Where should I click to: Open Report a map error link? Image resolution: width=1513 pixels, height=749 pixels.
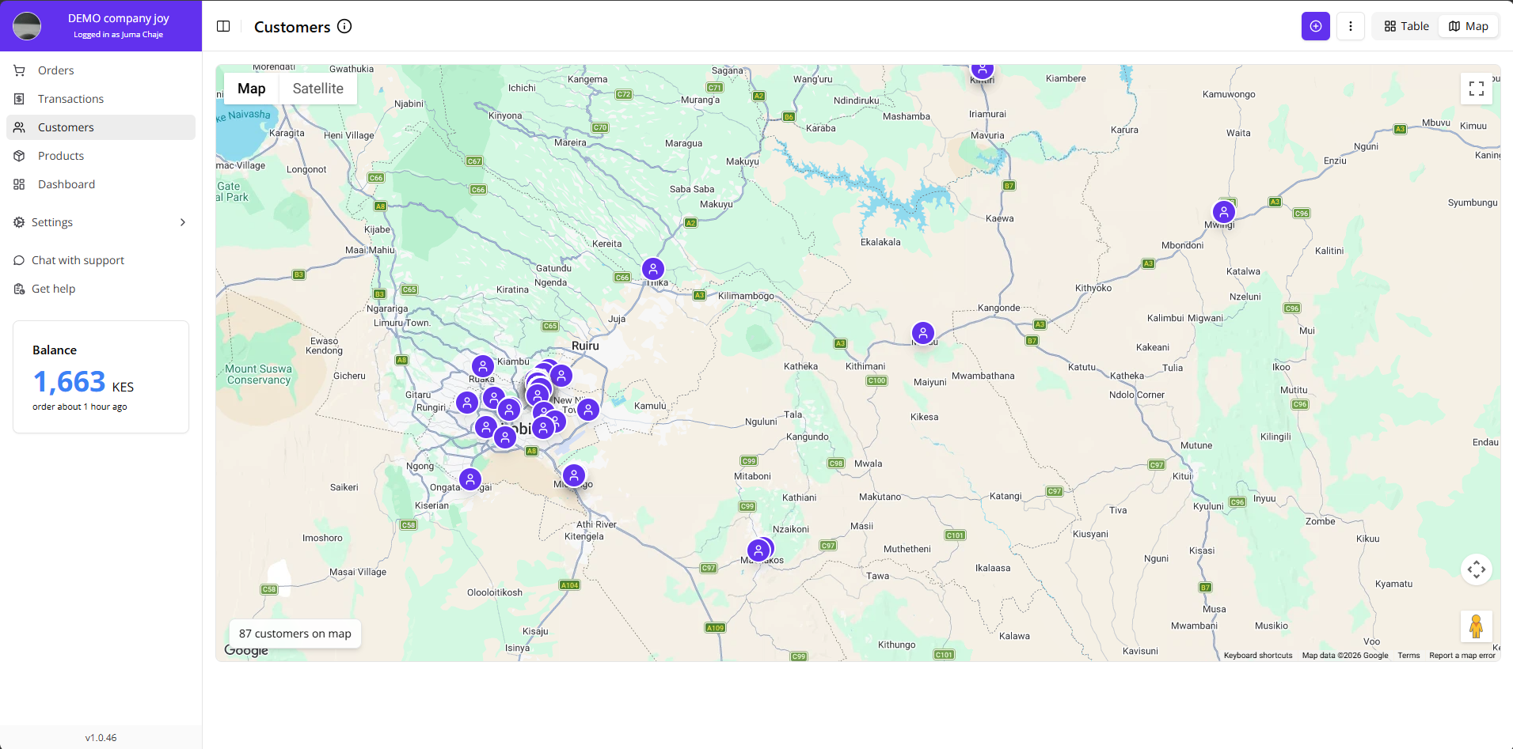(x=1462, y=656)
